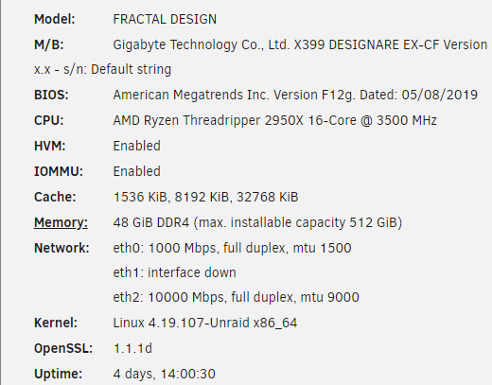Screen dimensions: 492x385
Task: Click the Model label
Action: tap(55, 19)
